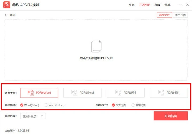Click the document icon in drop area

tap(96, 46)
